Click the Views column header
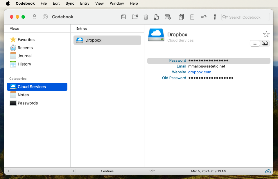 coord(14,29)
